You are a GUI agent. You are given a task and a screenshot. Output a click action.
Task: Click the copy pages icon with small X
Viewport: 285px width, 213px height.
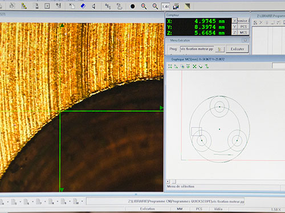(72, 6)
